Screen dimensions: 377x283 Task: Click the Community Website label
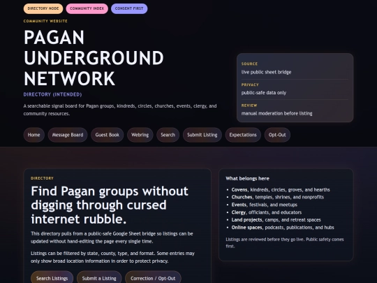(45, 21)
